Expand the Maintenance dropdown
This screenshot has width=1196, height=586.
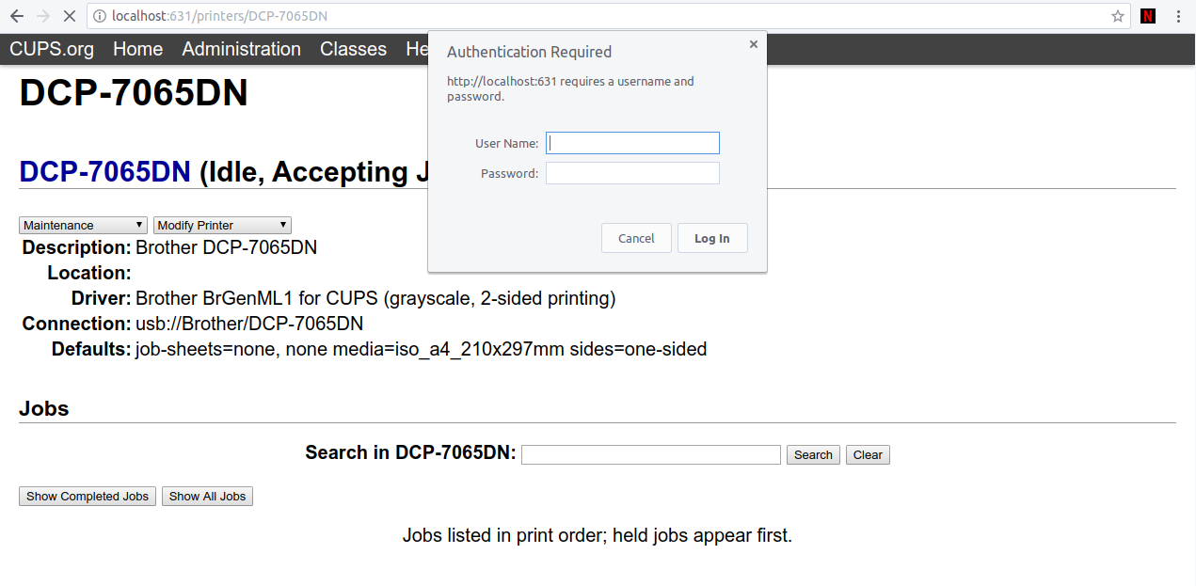tap(84, 225)
